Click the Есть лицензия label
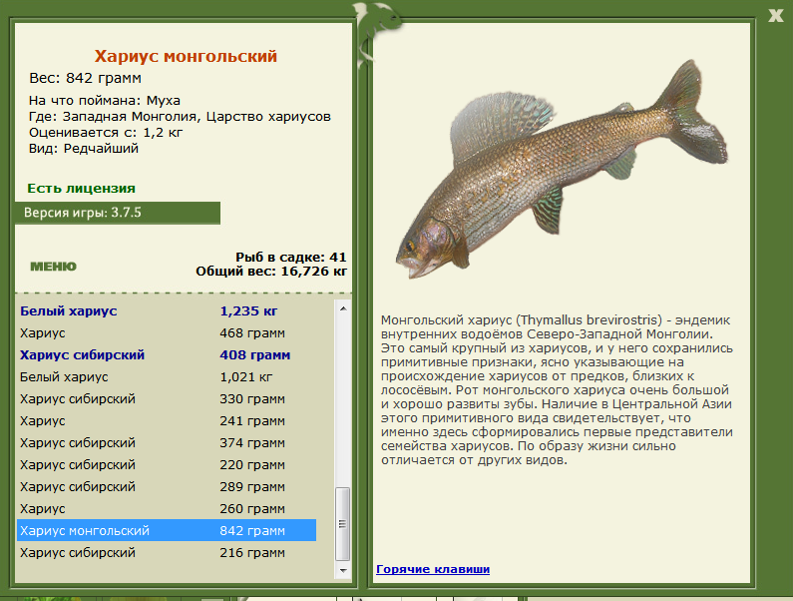Screen dimensions: 793x601 coord(81,189)
